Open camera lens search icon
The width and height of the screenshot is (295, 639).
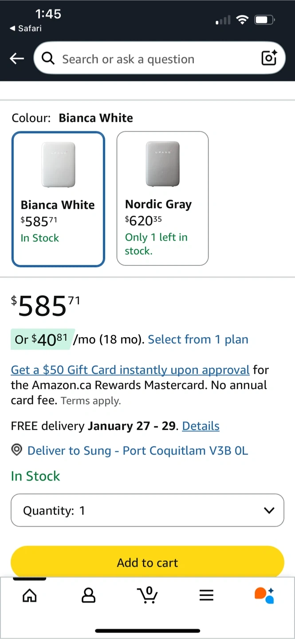pos(269,58)
